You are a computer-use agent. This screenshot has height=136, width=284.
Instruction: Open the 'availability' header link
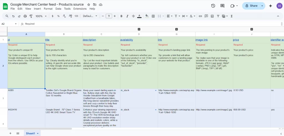click(126, 40)
